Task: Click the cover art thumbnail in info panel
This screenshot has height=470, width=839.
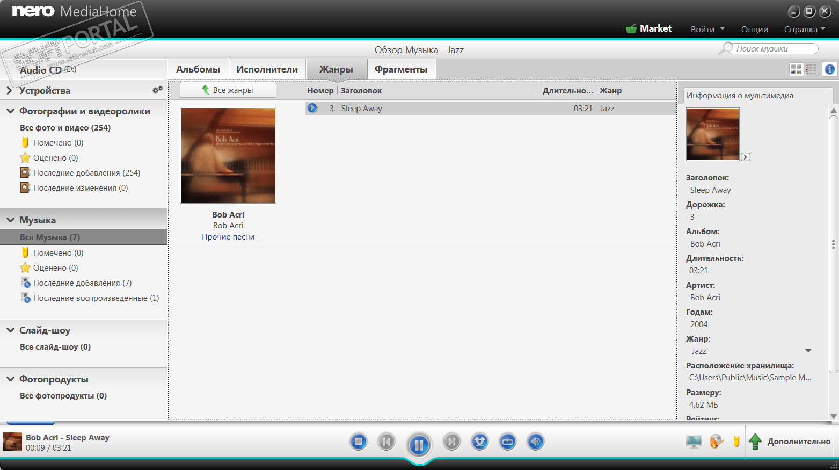Action: [713, 134]
